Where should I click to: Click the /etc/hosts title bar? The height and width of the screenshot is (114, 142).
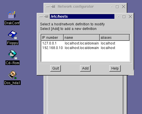click(x=82, y=17)
